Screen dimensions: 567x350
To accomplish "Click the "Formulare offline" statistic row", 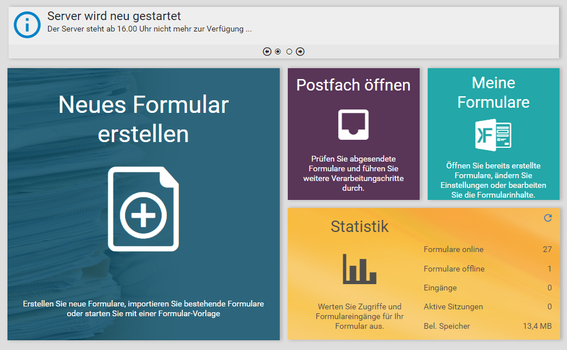I will 487,269.
